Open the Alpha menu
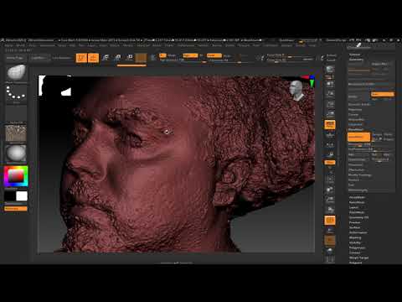 [x=8, y=45]
